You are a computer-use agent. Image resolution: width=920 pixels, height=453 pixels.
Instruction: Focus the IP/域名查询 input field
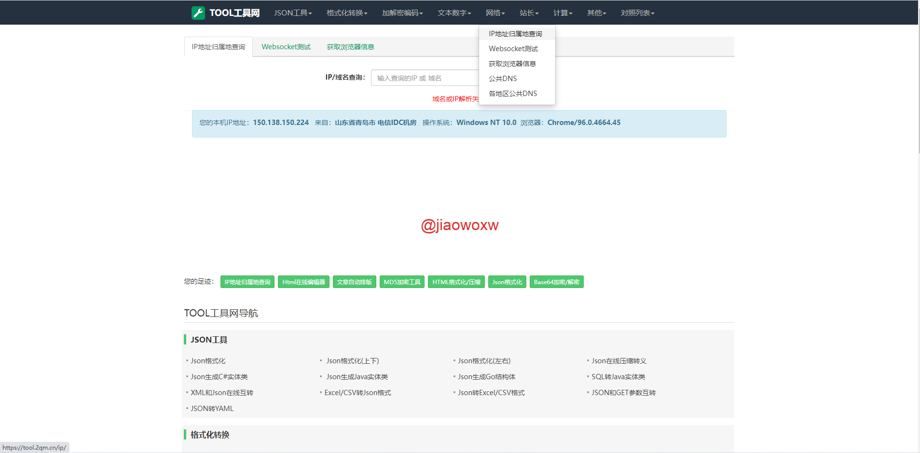click(425, 78)
